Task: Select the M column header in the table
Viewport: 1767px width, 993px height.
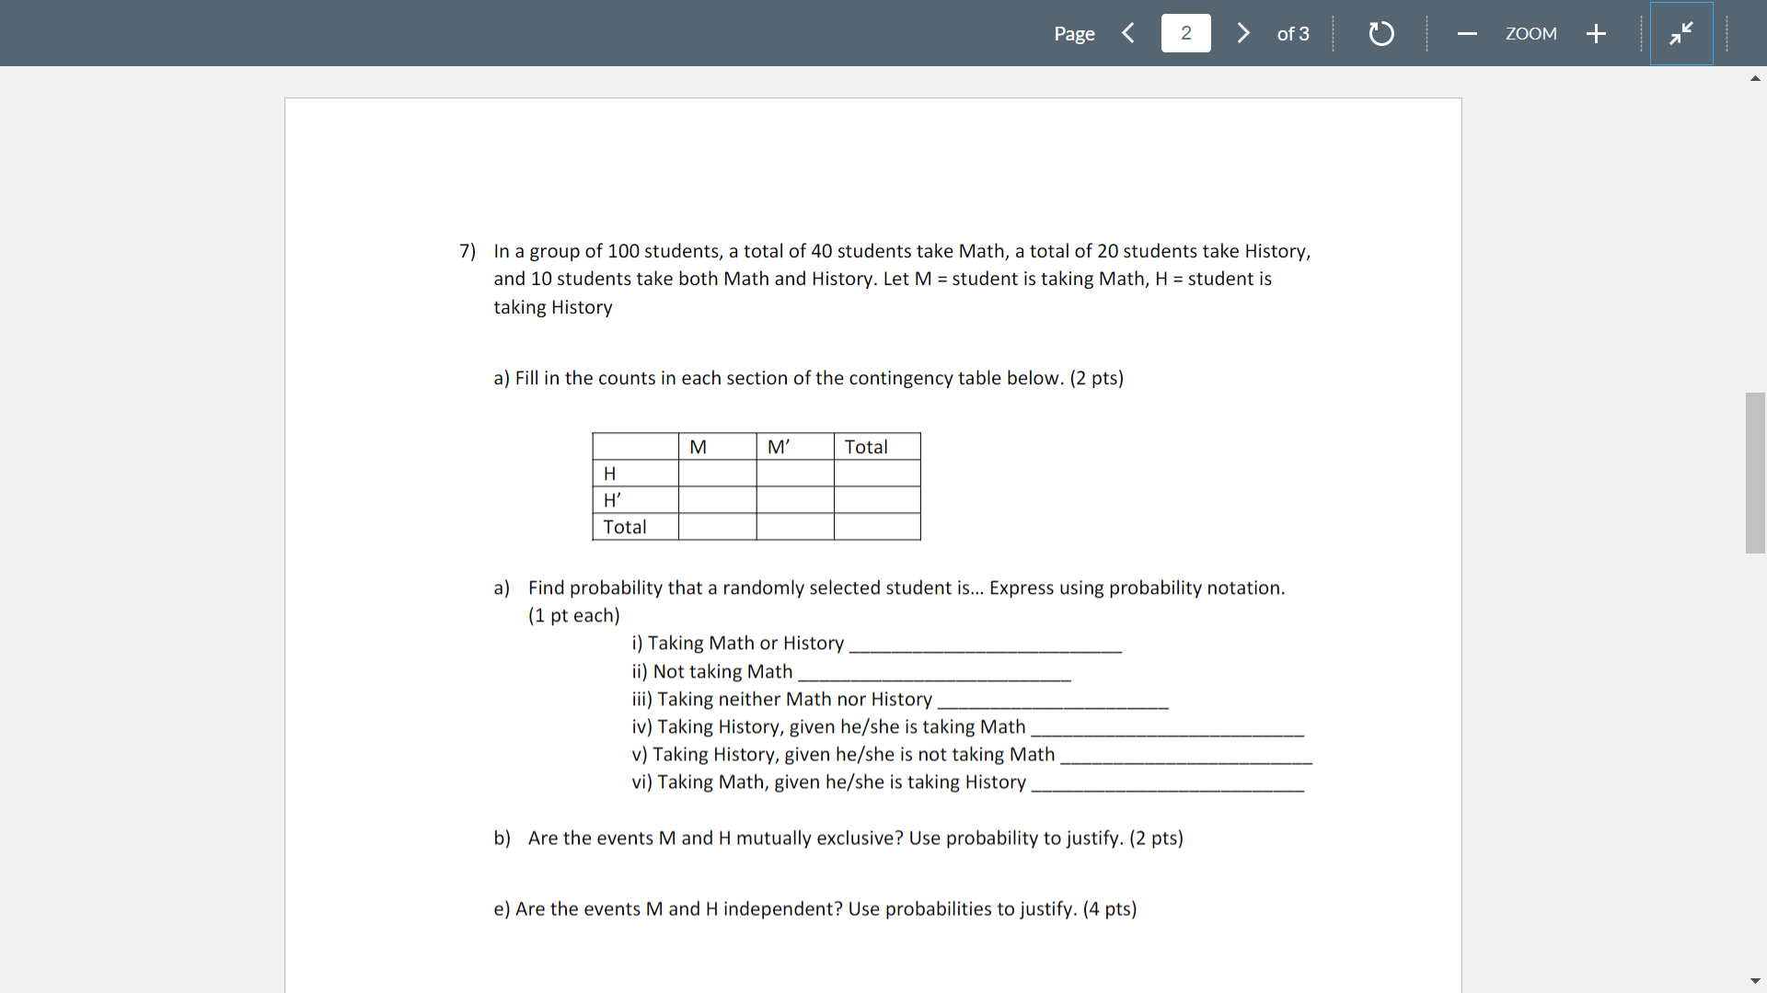Action: click(x=699, y=446)
